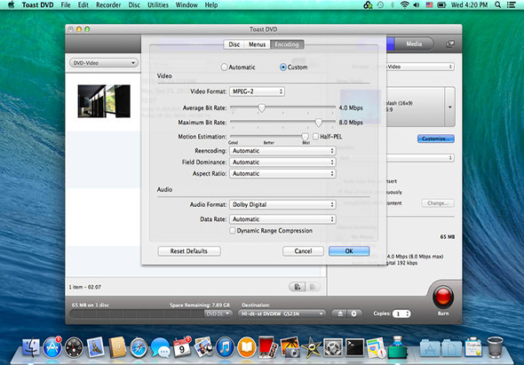Open iBooks from the dock

[x=246, y=347]
